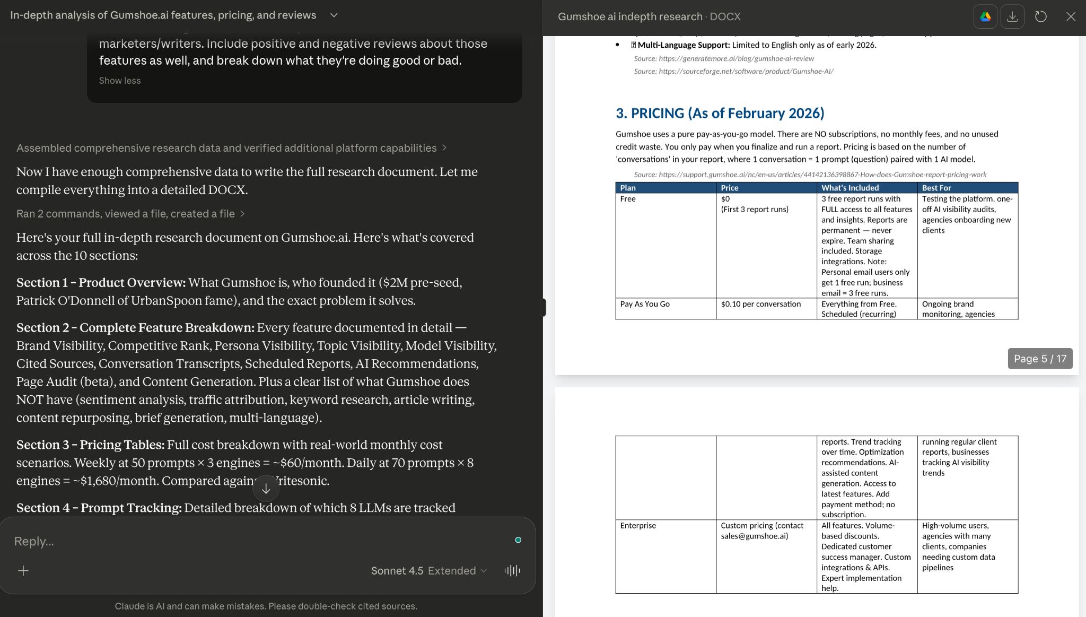Image resolution: width=1086 pixels, height=617 pixels.
Task: Open generatemore.ai review source link
Action: 736,58
